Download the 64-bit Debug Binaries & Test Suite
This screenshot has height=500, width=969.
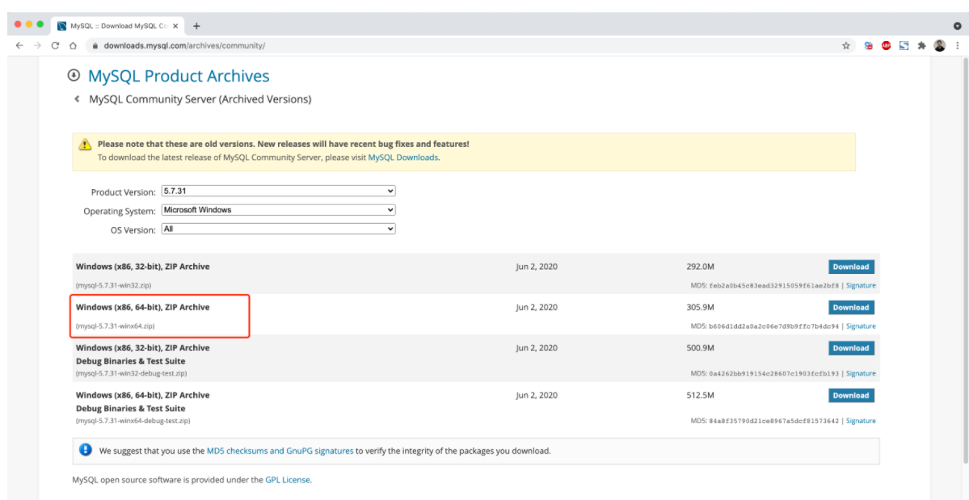coord(850,396)
